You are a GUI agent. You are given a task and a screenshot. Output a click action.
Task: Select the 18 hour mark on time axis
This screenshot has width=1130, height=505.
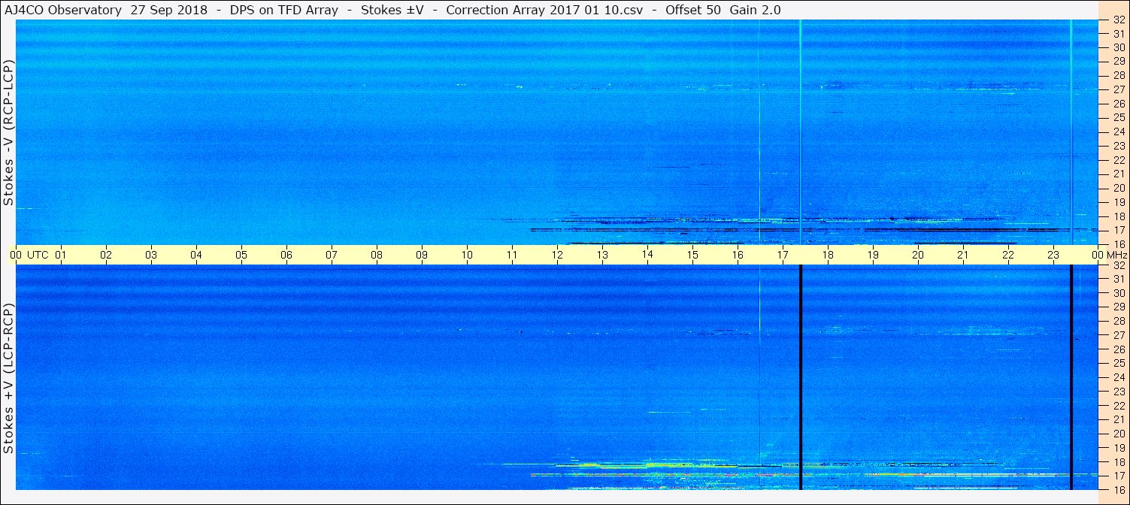[x=828, y=255]
